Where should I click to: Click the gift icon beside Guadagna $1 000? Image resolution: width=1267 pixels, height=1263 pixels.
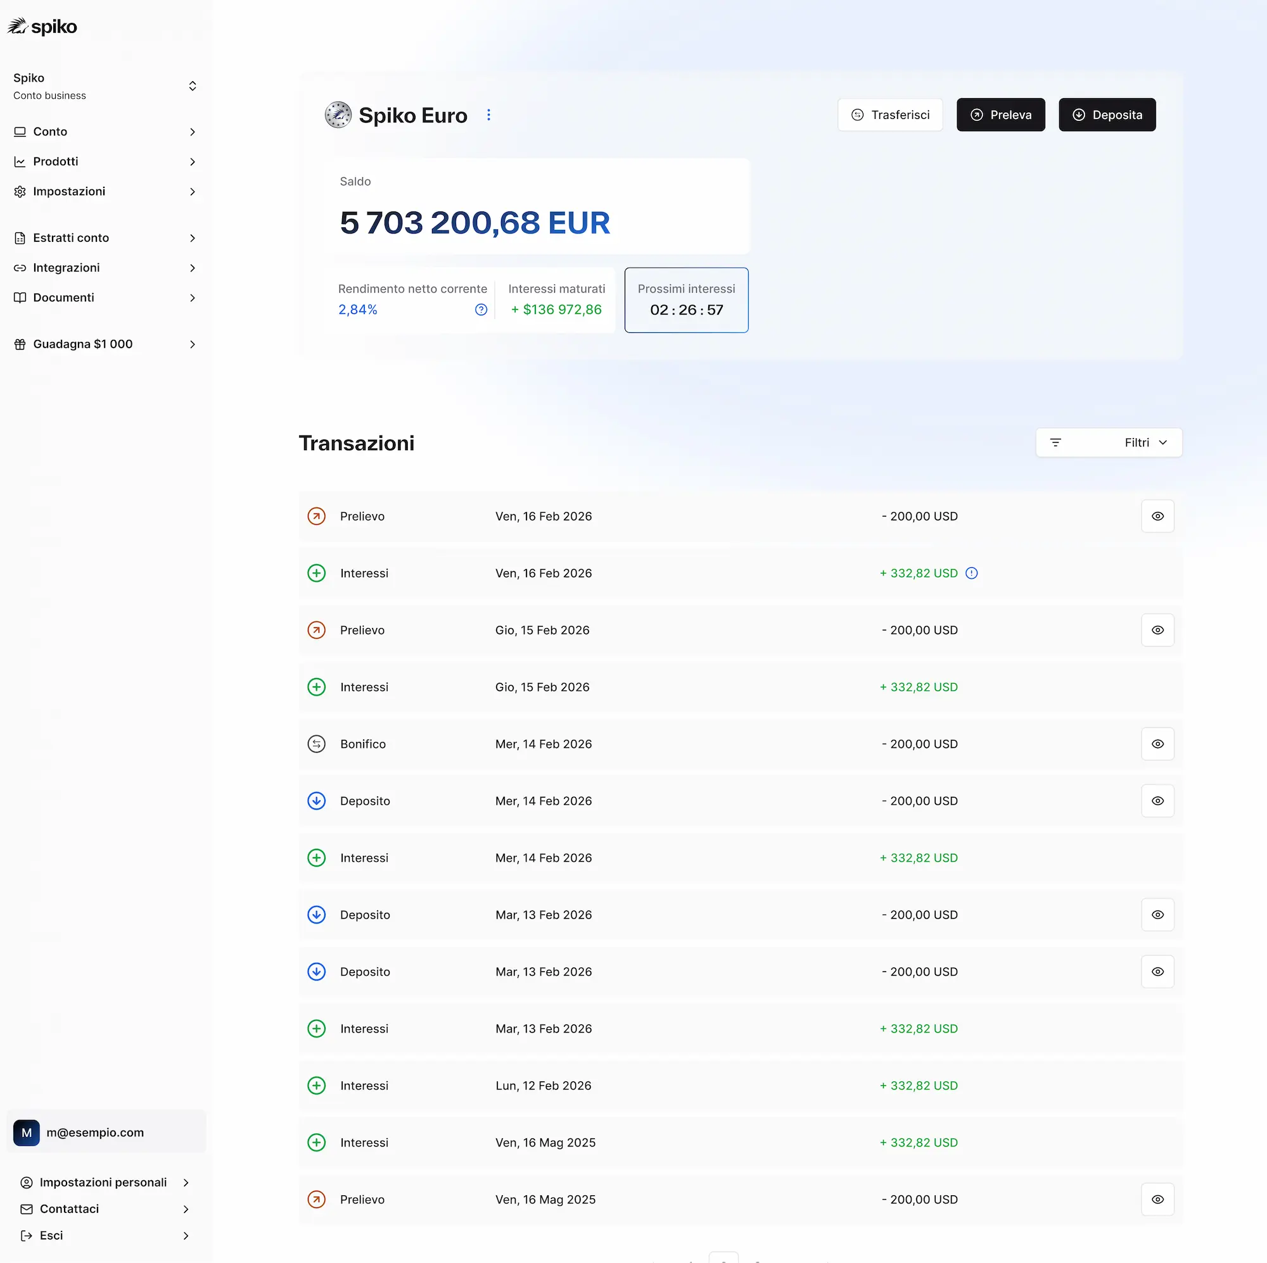click(20, 344)
